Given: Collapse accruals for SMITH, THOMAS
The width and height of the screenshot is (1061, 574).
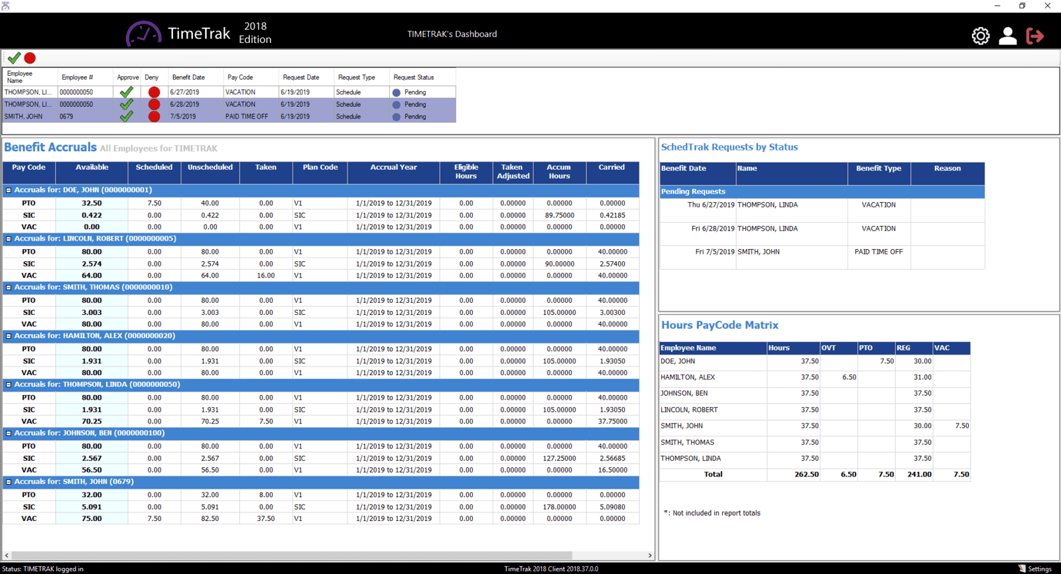Looking at the screenshot, I should (9, 288).
